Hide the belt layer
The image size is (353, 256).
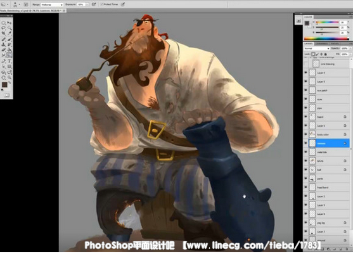(305, 170)
